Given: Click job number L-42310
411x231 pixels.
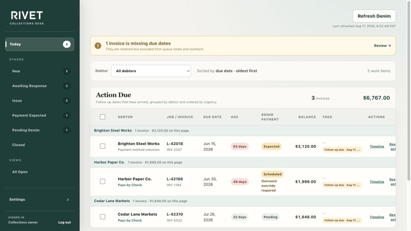Looking at the screenshot, I should pos(175,214).
